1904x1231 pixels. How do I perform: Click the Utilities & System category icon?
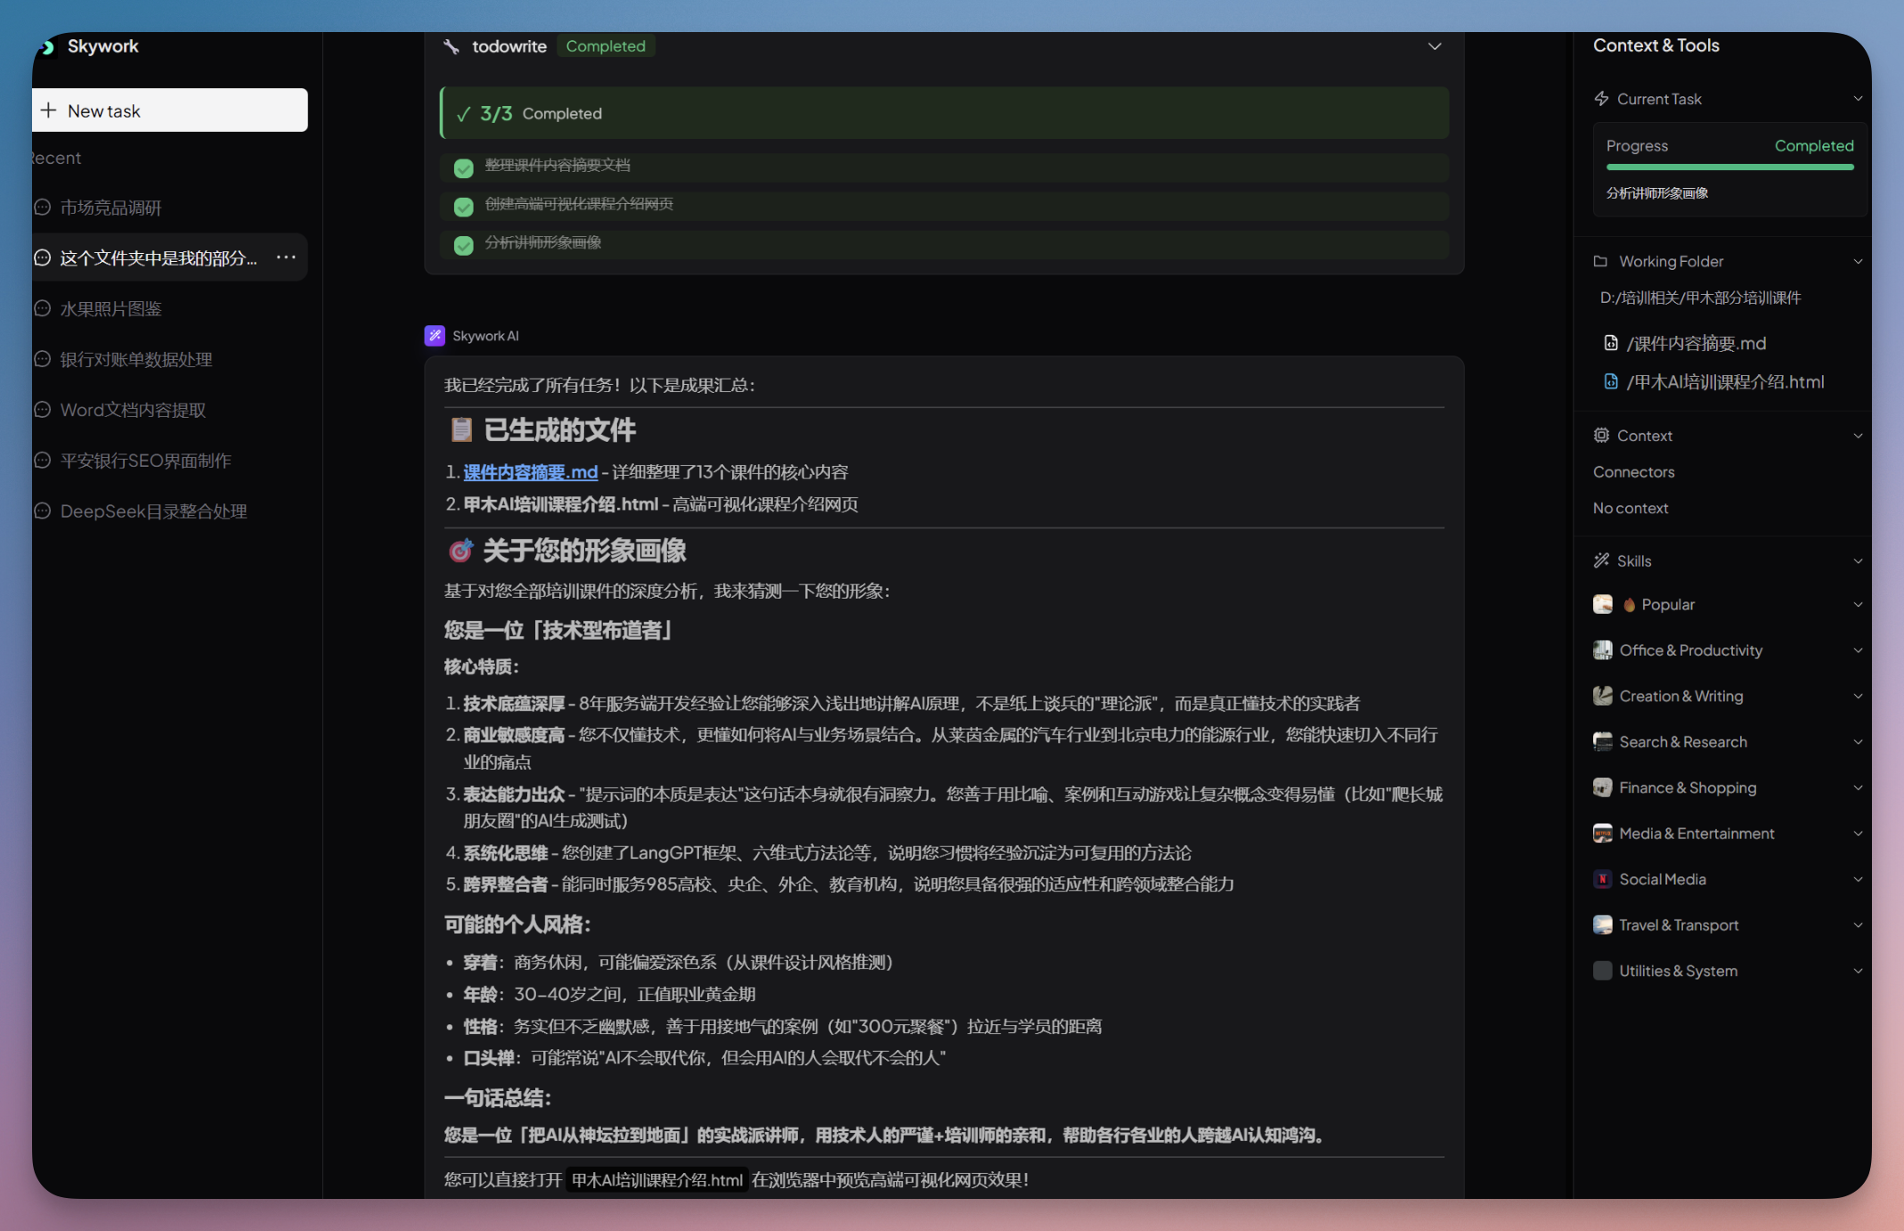pos(1603,971)
